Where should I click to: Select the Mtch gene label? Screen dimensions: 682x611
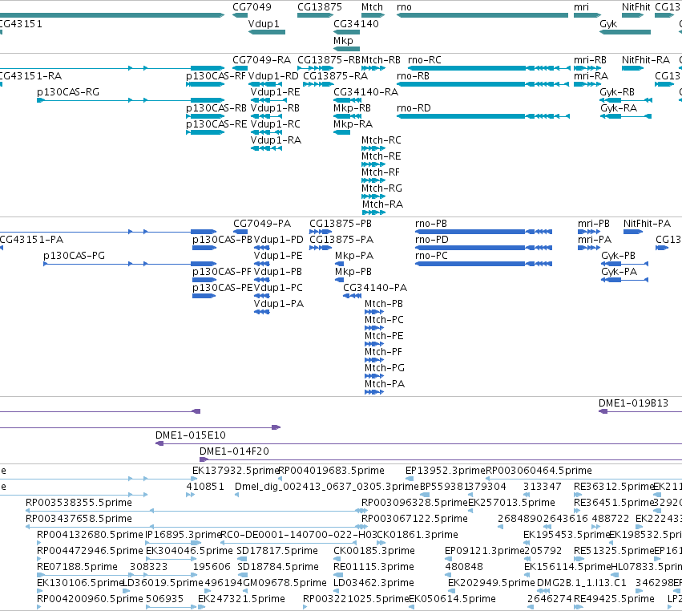pyautogui.click(x=373, y=7)
